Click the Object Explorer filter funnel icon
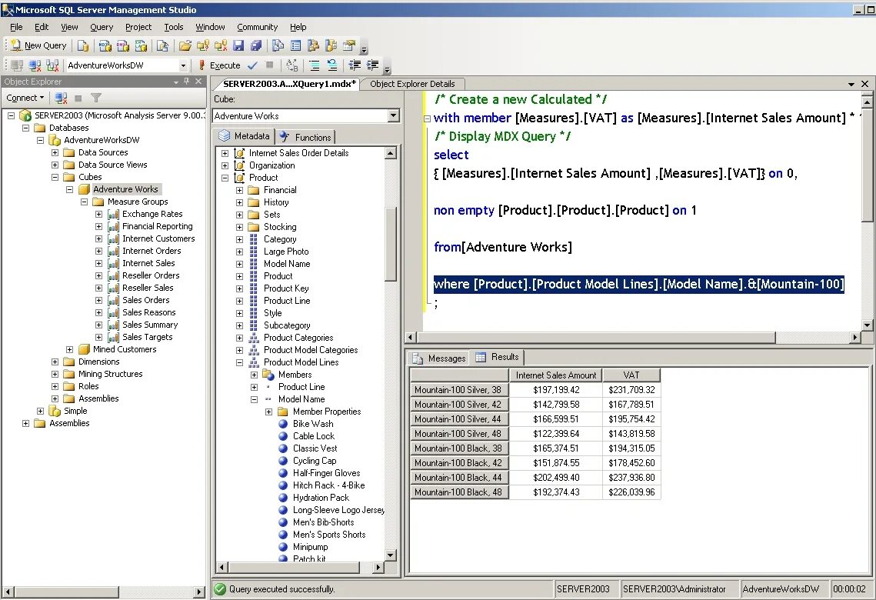The width and height of the screenshot is (876, 600). 96,98
